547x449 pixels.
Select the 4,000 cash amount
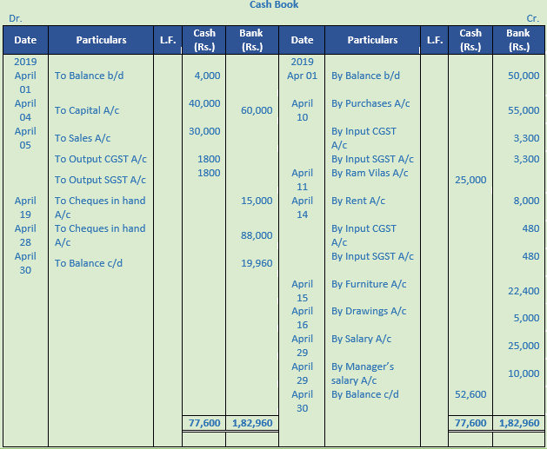pos(207,76)
